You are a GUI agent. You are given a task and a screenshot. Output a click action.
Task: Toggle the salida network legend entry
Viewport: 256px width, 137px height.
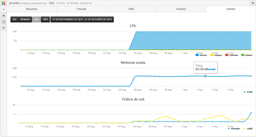click(248, 129)
